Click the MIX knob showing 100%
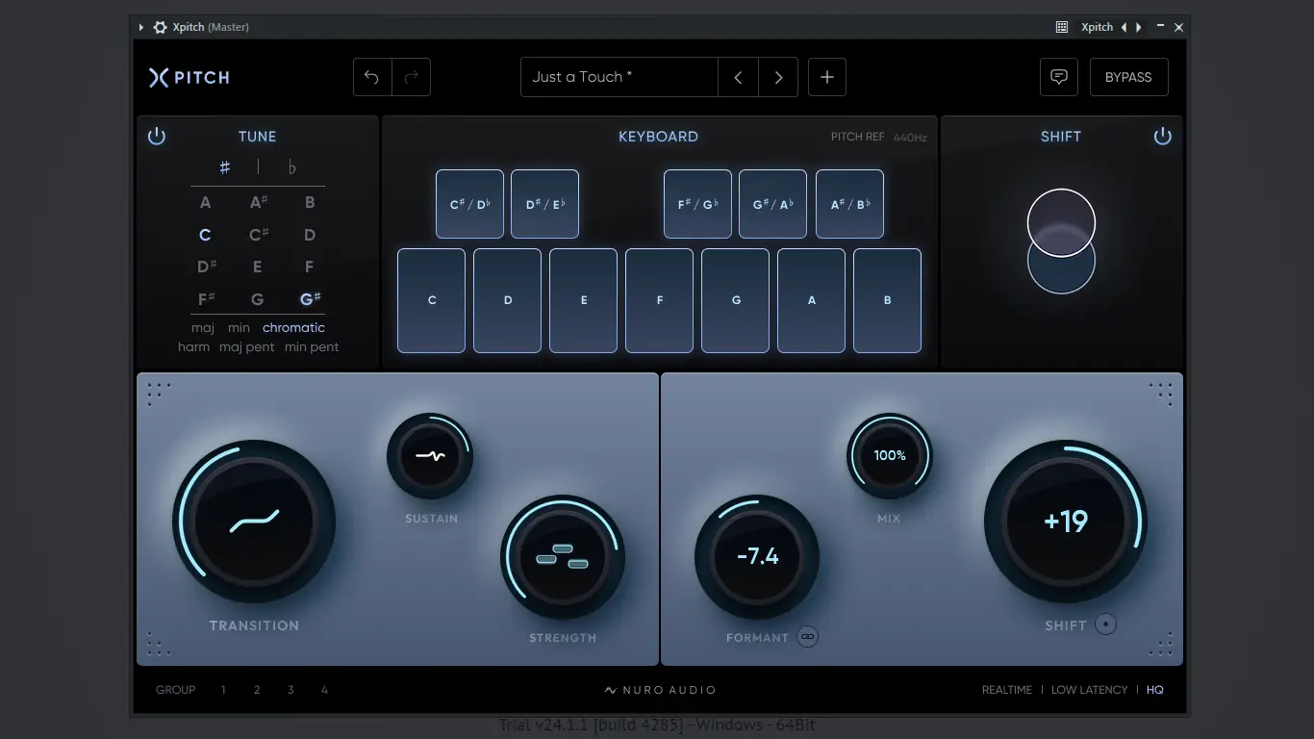Screen dimensions: 1314x739 tap(890, 456)
